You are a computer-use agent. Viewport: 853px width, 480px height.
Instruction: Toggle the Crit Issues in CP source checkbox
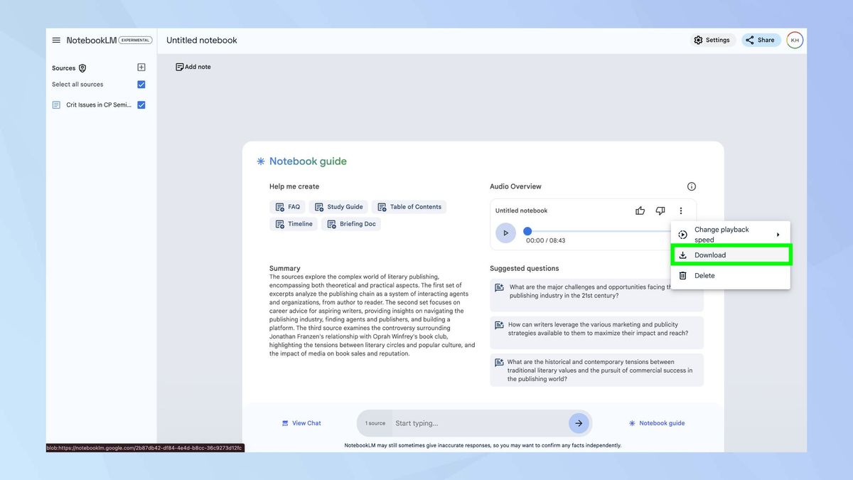(141, 104)
